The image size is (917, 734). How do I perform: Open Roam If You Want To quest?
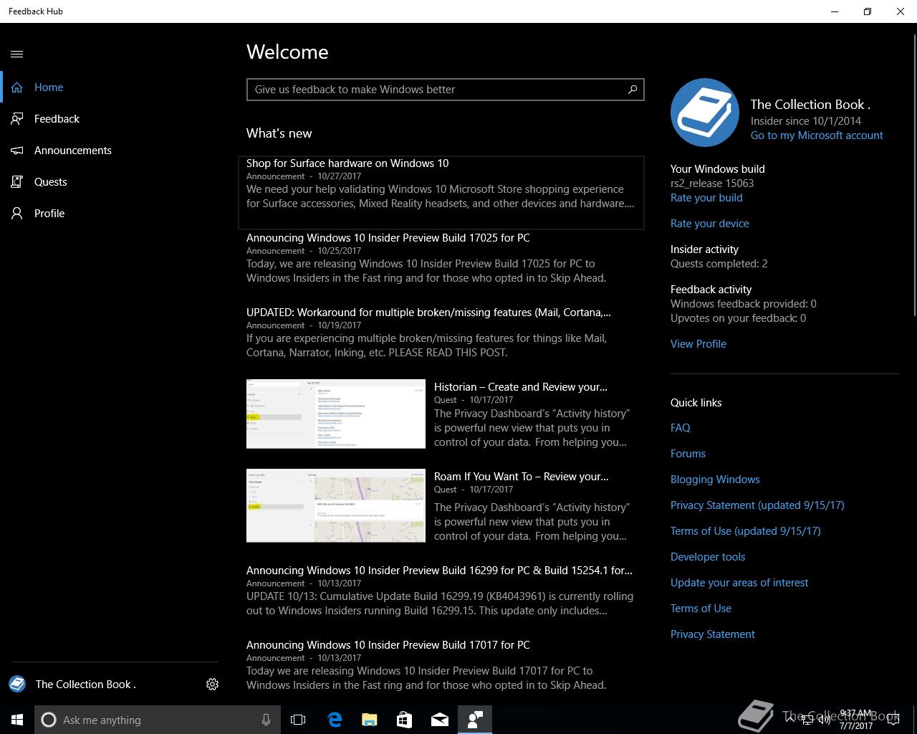tap(522, 477)
